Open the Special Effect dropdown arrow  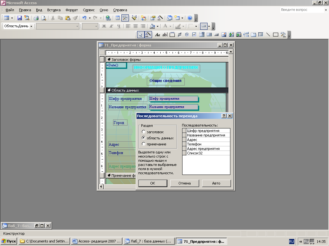pyautogui.click(x=209, y=26)
